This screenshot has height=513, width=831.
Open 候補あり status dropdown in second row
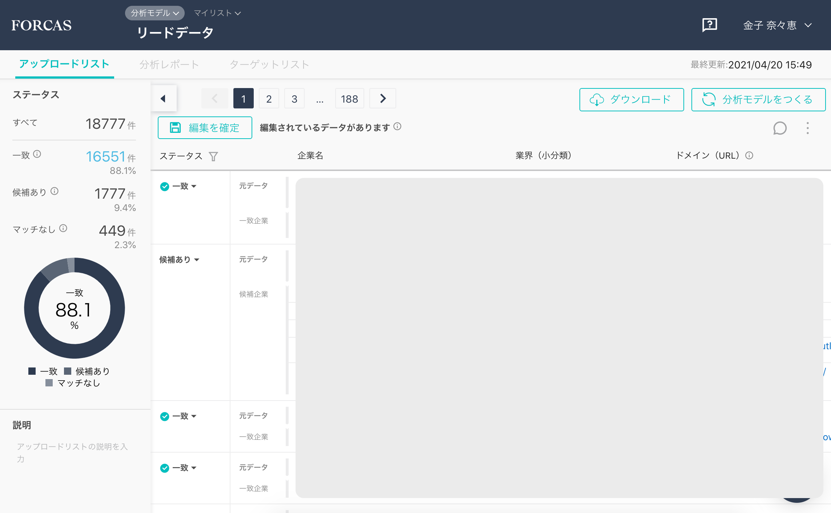179,260
